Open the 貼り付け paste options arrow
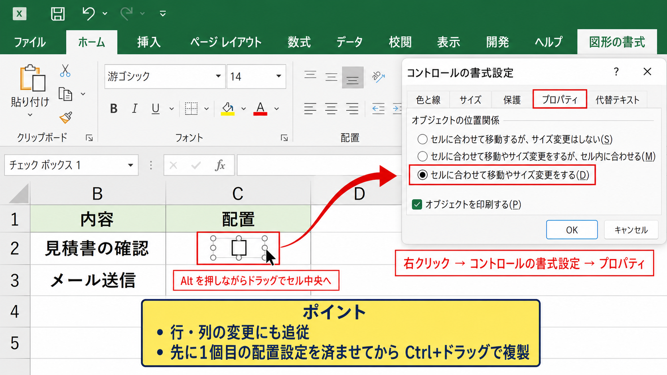 [x=30, y=115]
